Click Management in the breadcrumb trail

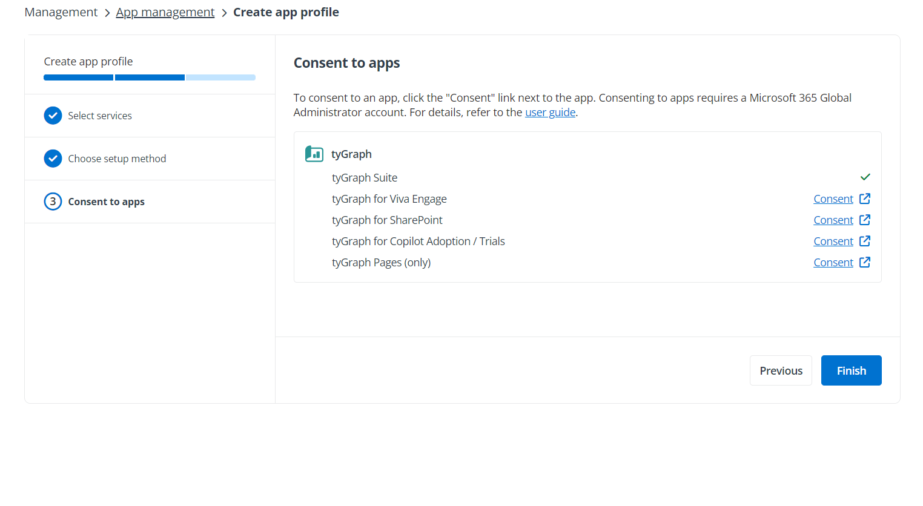[x=61, y=11]
